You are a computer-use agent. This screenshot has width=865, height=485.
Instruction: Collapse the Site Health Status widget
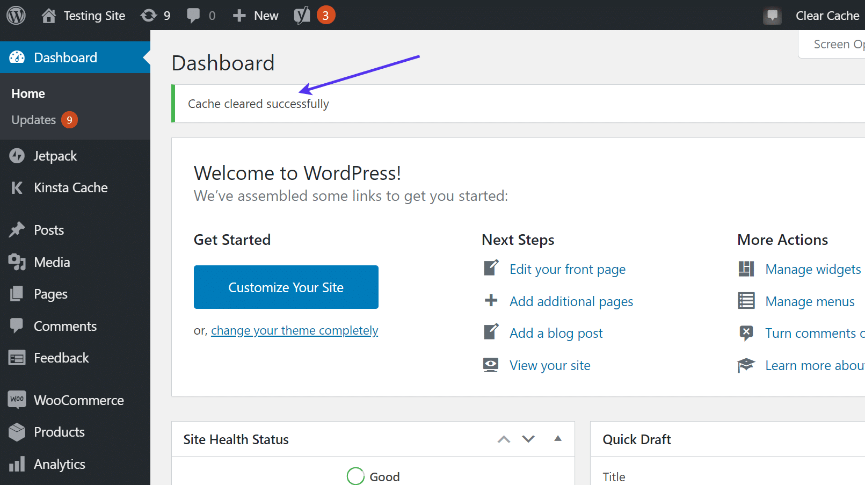point(557,439)
